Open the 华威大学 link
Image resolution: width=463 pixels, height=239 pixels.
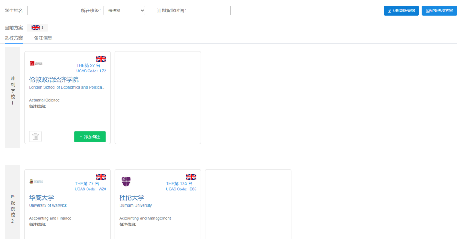pos(42,198)
